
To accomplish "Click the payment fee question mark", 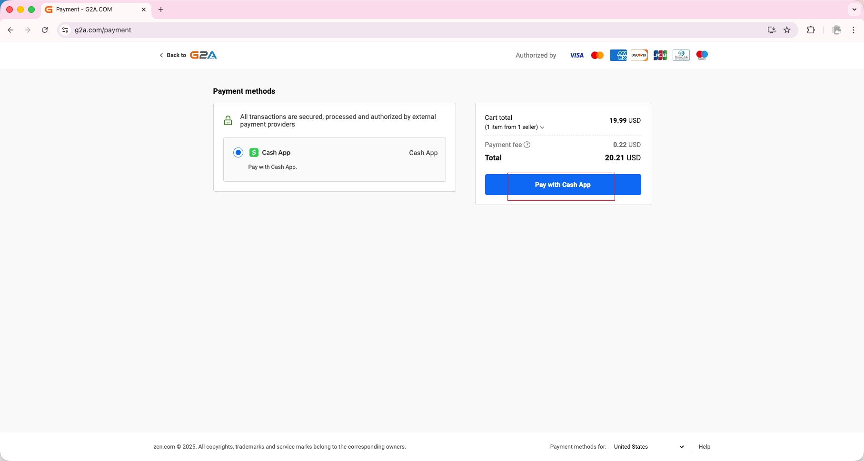I will tap(527, 145).
